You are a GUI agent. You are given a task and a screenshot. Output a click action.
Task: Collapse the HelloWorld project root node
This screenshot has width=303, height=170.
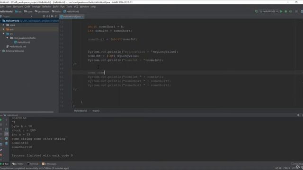click(0, 21)
